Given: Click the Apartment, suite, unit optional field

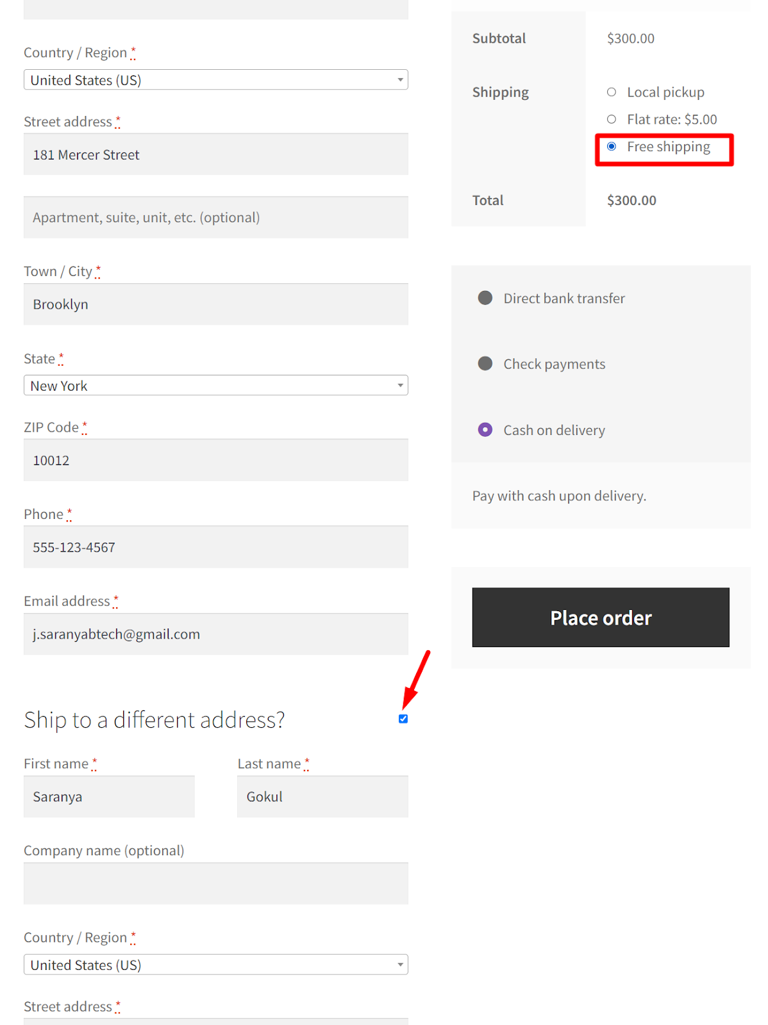Looking at the screenshot, I should click(215, 217).
